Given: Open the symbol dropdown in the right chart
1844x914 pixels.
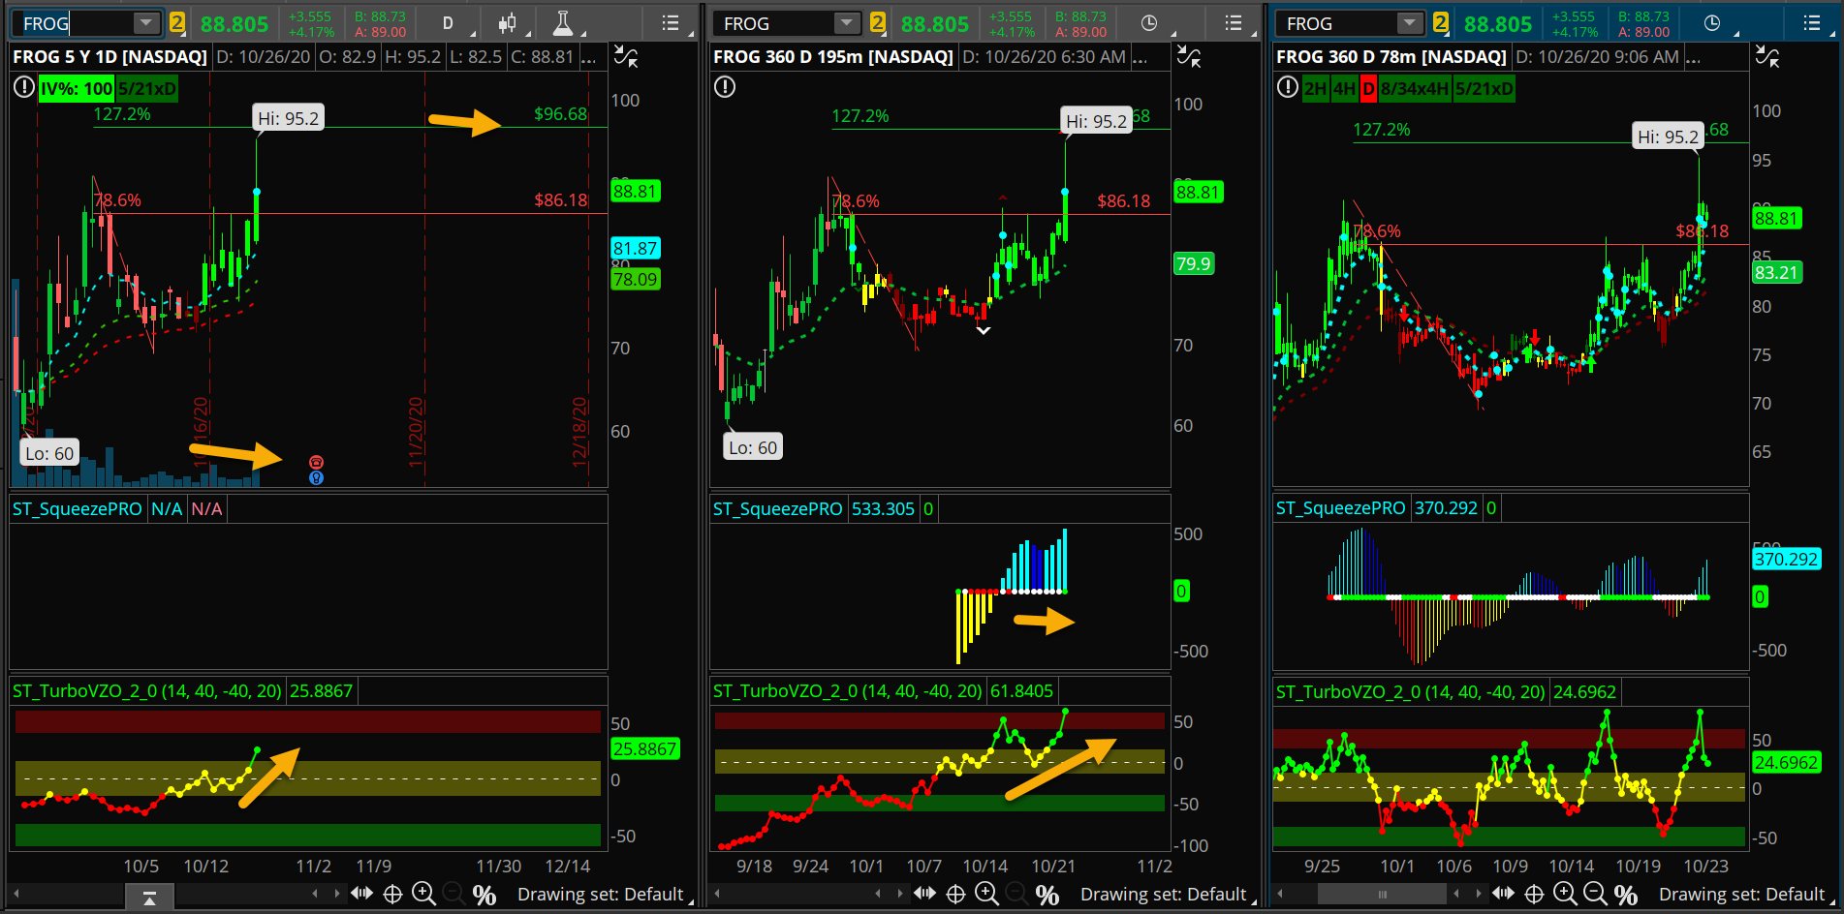Looking at the screenshot, I should (1409, 23).
